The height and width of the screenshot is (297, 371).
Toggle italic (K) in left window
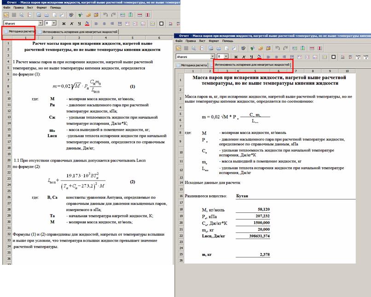71,23
